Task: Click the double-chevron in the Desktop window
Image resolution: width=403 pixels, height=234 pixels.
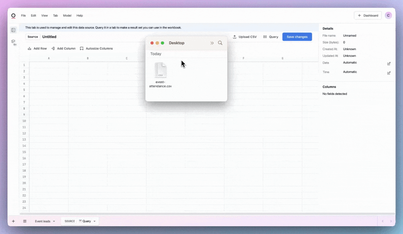Action: coord(212,43)
